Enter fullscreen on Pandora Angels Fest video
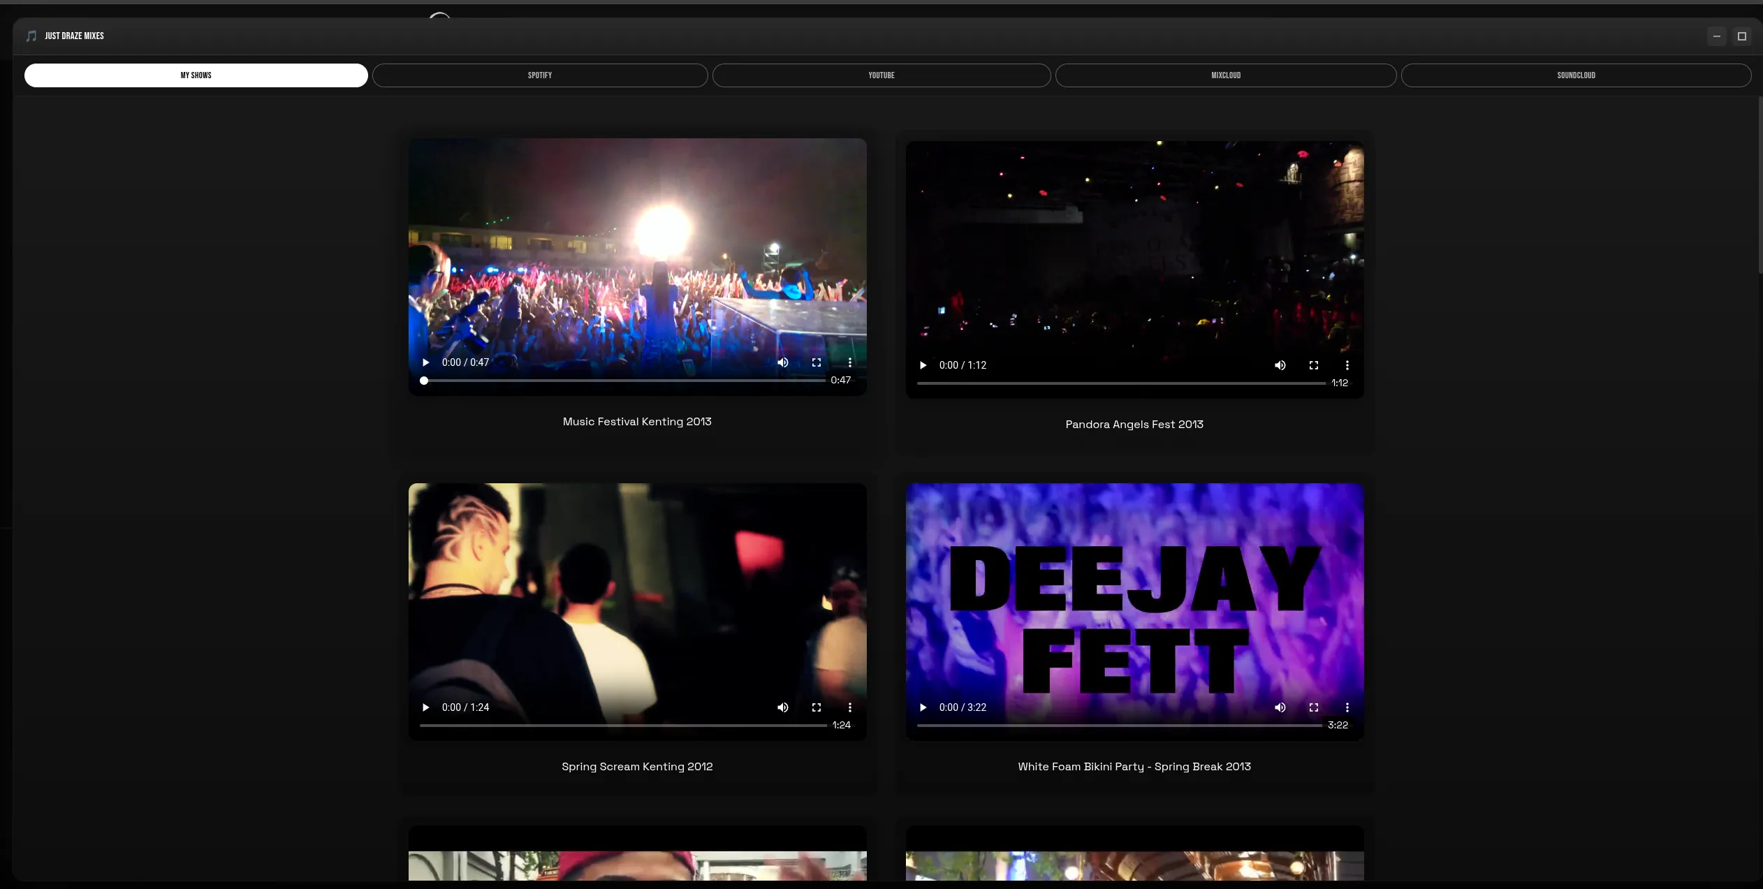 [1313, 365]
